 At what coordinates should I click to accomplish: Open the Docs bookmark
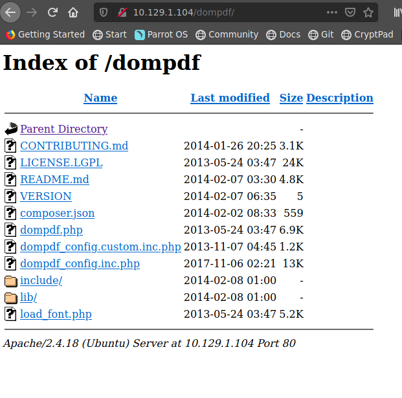[284, 34]
